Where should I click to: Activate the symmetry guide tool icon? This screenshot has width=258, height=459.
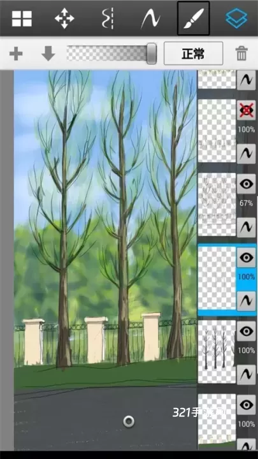[x=108, y=18]
